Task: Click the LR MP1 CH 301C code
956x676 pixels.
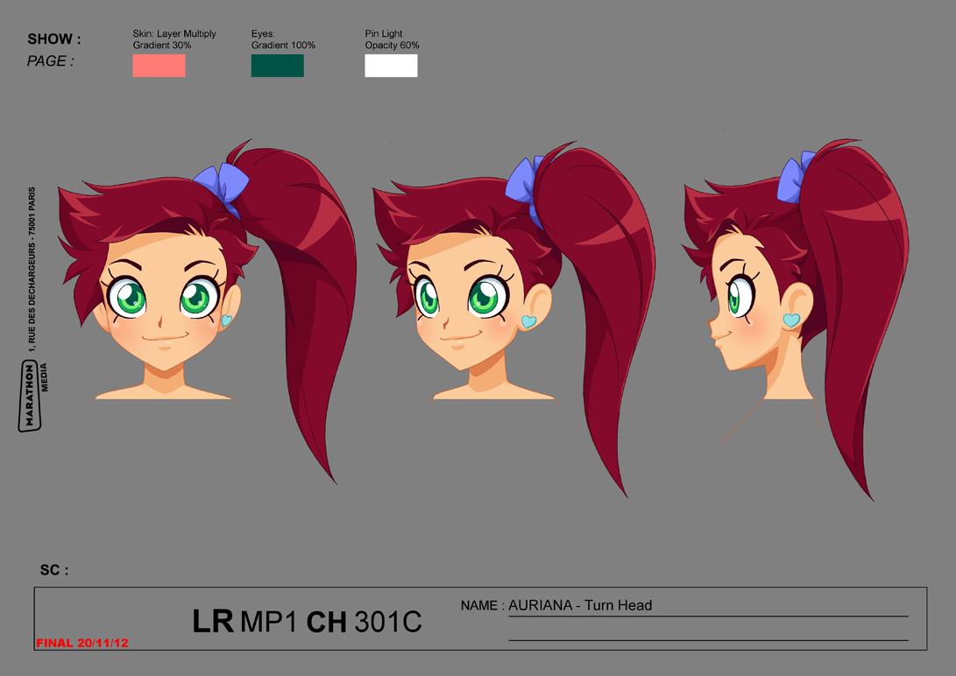Action: 307,622
